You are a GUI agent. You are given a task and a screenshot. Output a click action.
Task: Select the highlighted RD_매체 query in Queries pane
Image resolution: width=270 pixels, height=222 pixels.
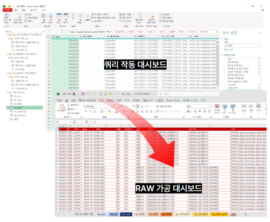point(25,108)
